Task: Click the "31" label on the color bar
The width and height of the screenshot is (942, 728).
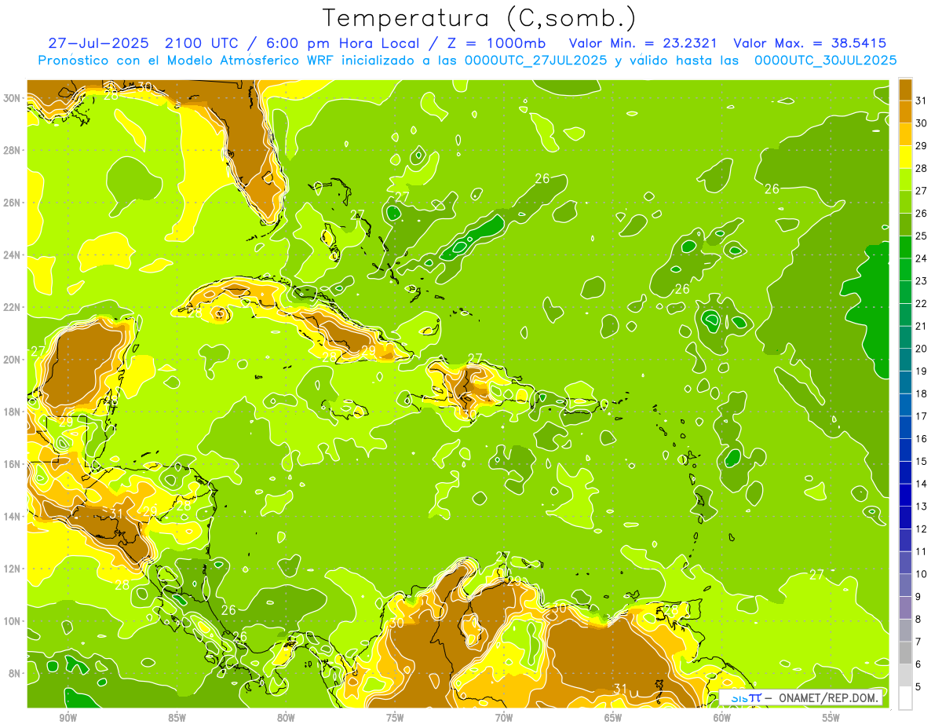Action: [x=921, y=100]
